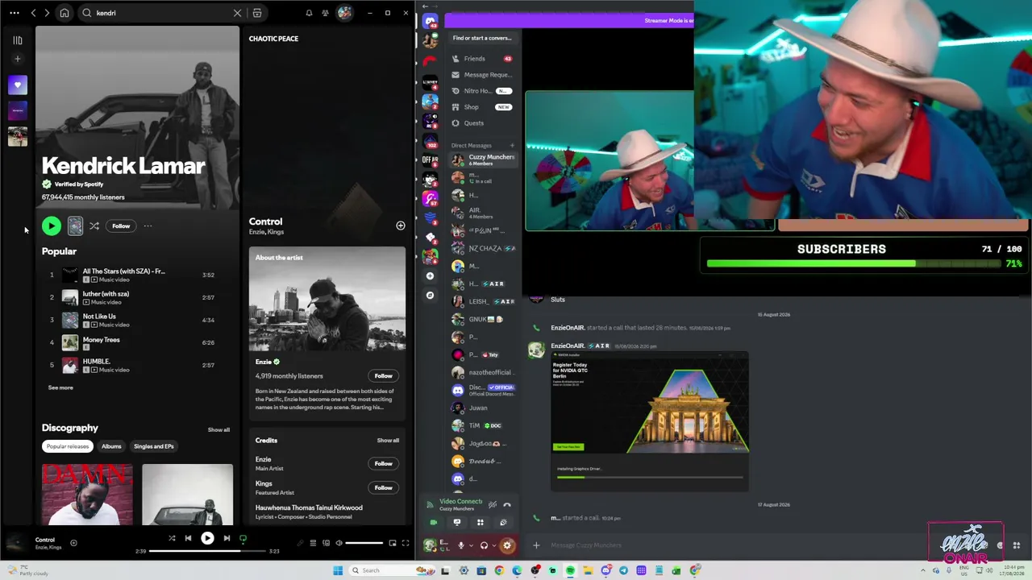1032x580 pixels.
Task: Open the DAMN. album cover
Action: pyautogui.click(x=87, y=495)
